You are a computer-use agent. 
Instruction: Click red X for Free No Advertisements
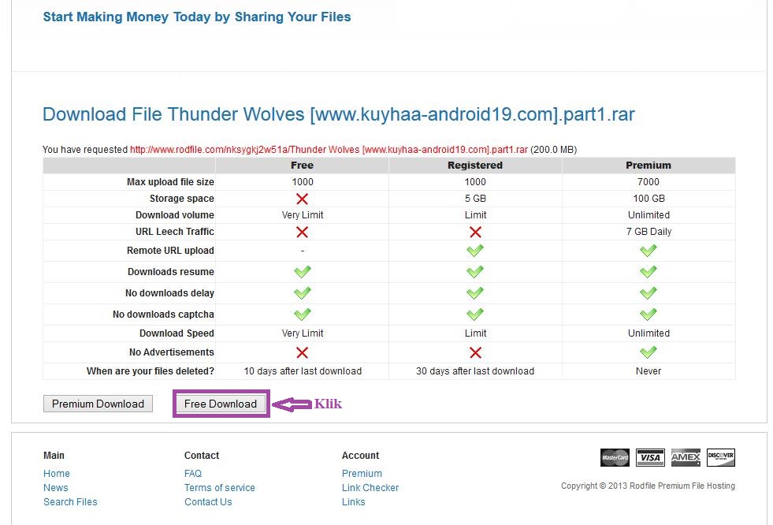coord(303,352)
